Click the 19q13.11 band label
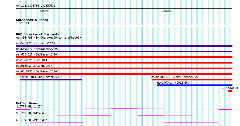 pos(23,23)
